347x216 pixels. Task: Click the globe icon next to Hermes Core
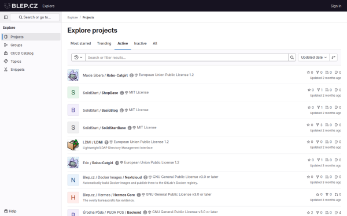[139, 195]
